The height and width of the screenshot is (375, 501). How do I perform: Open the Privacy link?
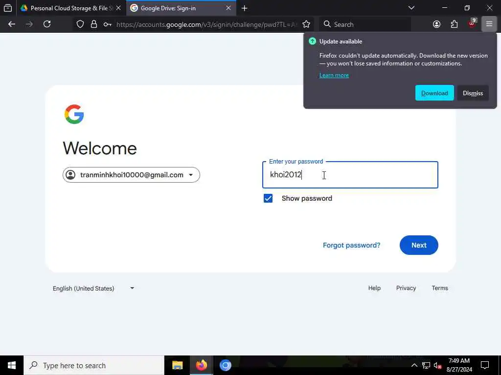(x=406, y=288)
